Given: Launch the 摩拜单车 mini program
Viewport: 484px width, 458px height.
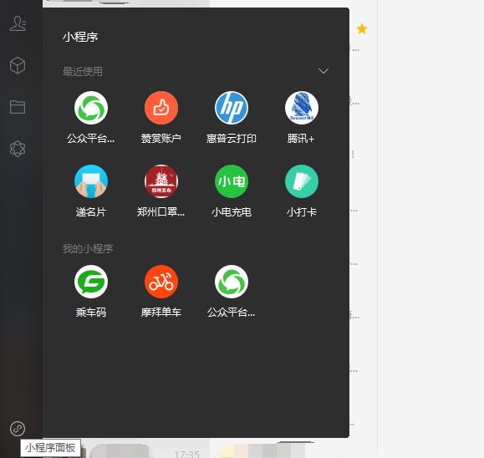Looking at the screenshot, I should point(161,282).
